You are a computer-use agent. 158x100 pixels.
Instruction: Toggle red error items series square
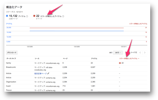click(x=34, y=16)
